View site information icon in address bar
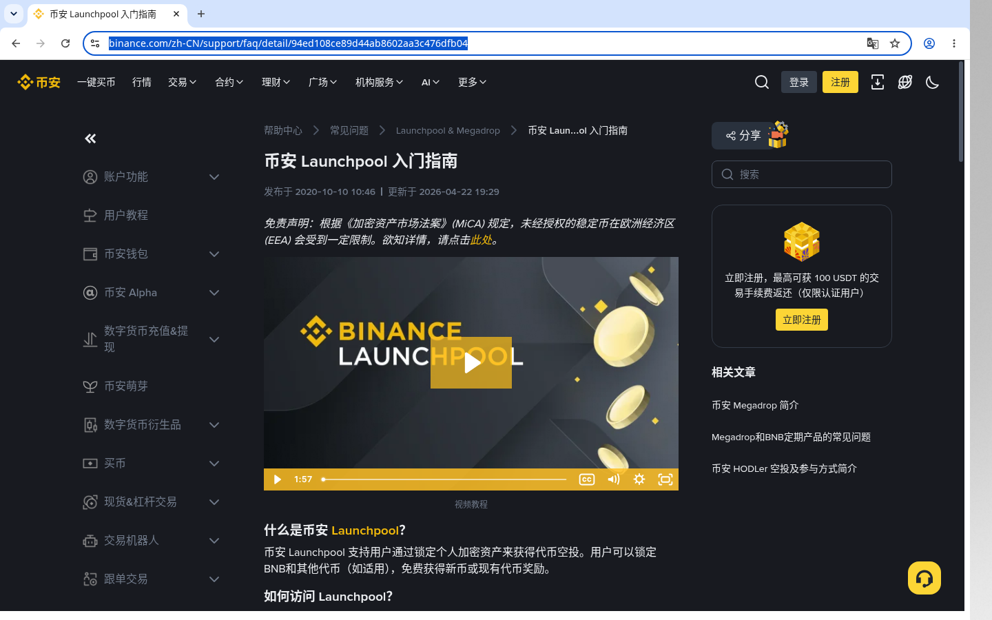This screenshot has height=620, width=992. [x=96, y=43]
